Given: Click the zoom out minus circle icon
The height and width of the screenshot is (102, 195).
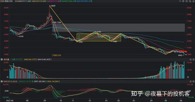Looking at the screenshot, I should coord(187,1).
